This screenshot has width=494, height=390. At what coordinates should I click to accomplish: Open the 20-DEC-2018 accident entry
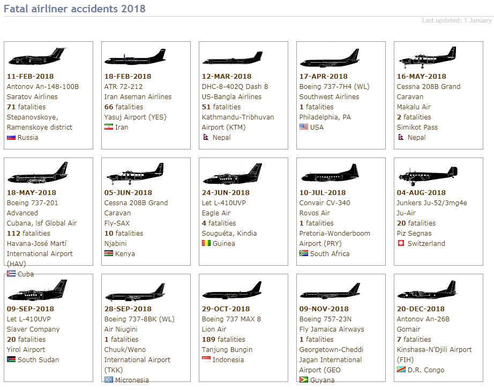(421, 309)
